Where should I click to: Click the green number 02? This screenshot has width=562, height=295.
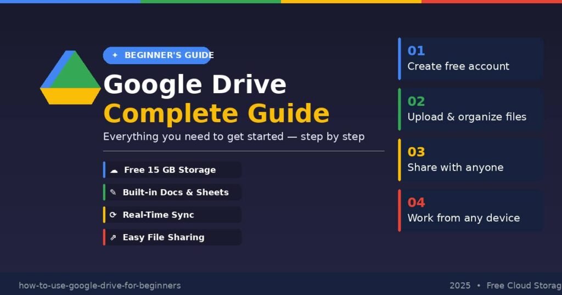tap(416, 101)
